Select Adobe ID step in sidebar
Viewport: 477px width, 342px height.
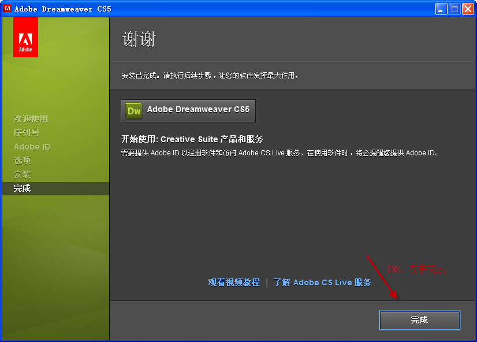coord(32,147)
